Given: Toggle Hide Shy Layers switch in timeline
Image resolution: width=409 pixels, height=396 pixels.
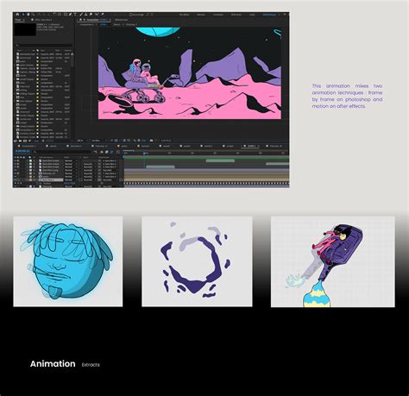Looking at the screenshot, I should point(102,152).
